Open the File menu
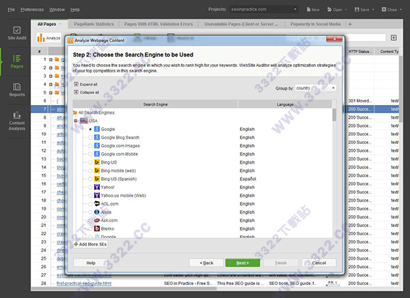 click(11, 10)
